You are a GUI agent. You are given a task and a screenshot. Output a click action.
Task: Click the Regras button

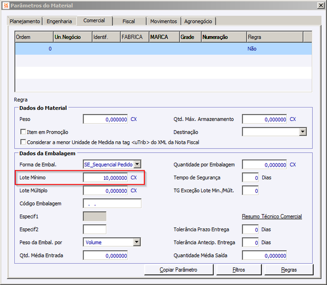pyautogui.click(x=289, y=270)
